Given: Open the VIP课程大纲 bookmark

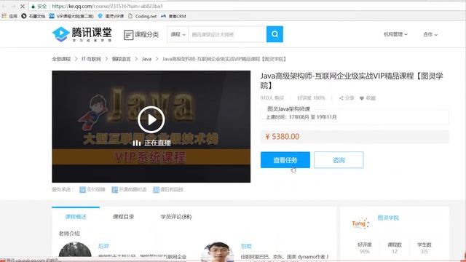Looking at the screenshot, I should [x=71, y=16].
